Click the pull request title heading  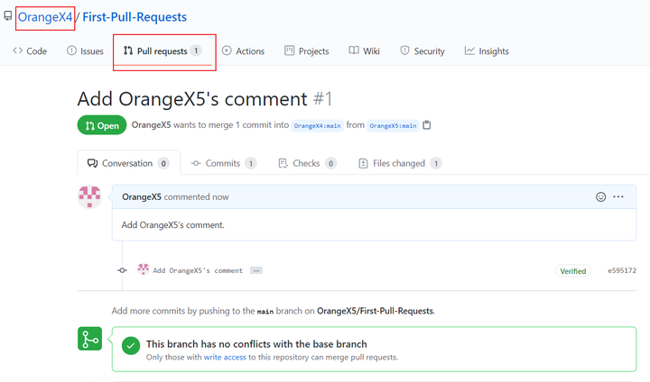[204, 99]
